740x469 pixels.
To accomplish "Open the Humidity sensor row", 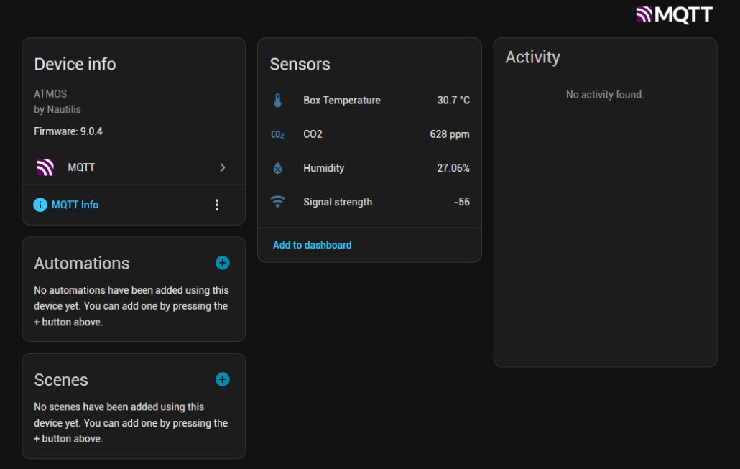I will coord(323,168).
